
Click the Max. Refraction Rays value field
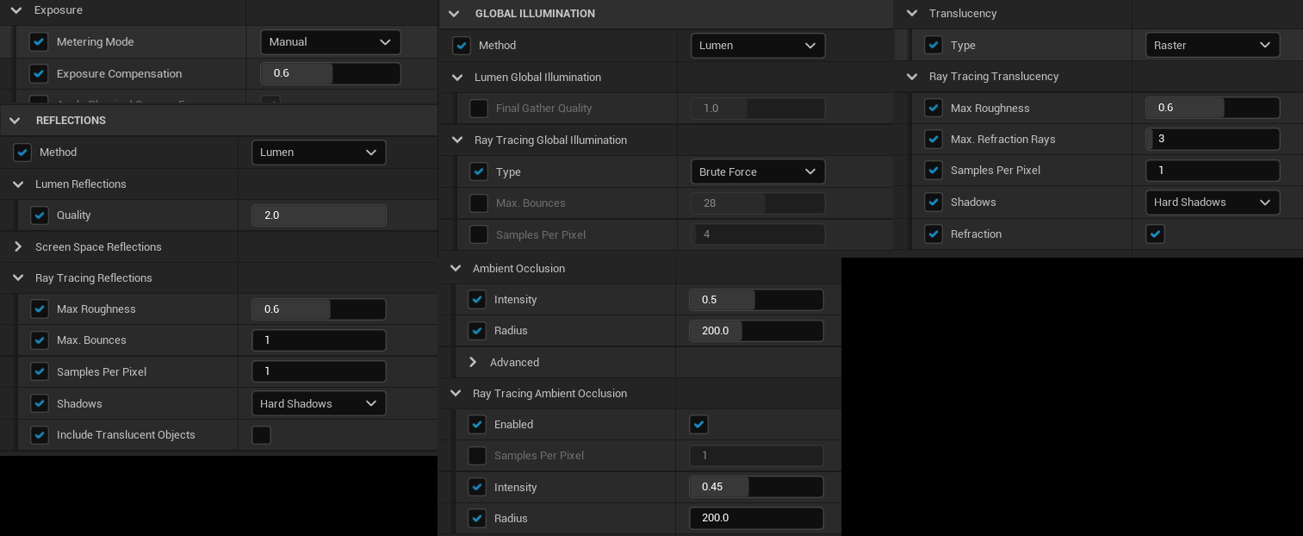(1212, 140)
